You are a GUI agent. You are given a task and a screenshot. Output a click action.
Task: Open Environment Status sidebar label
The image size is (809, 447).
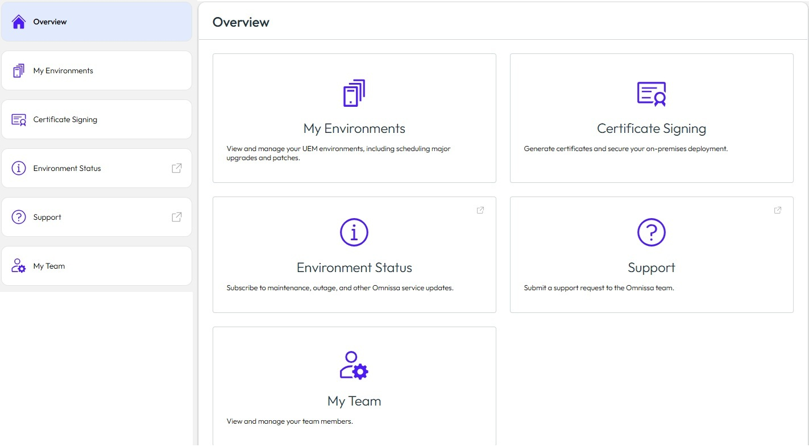tap(67, 168)
